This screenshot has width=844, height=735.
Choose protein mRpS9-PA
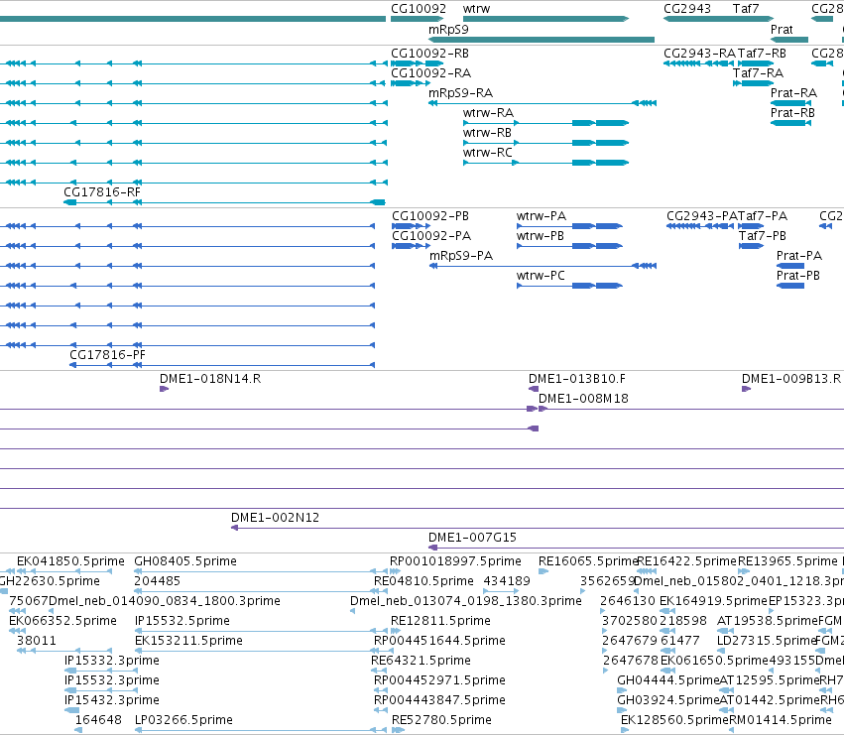(x=461, y=256)
